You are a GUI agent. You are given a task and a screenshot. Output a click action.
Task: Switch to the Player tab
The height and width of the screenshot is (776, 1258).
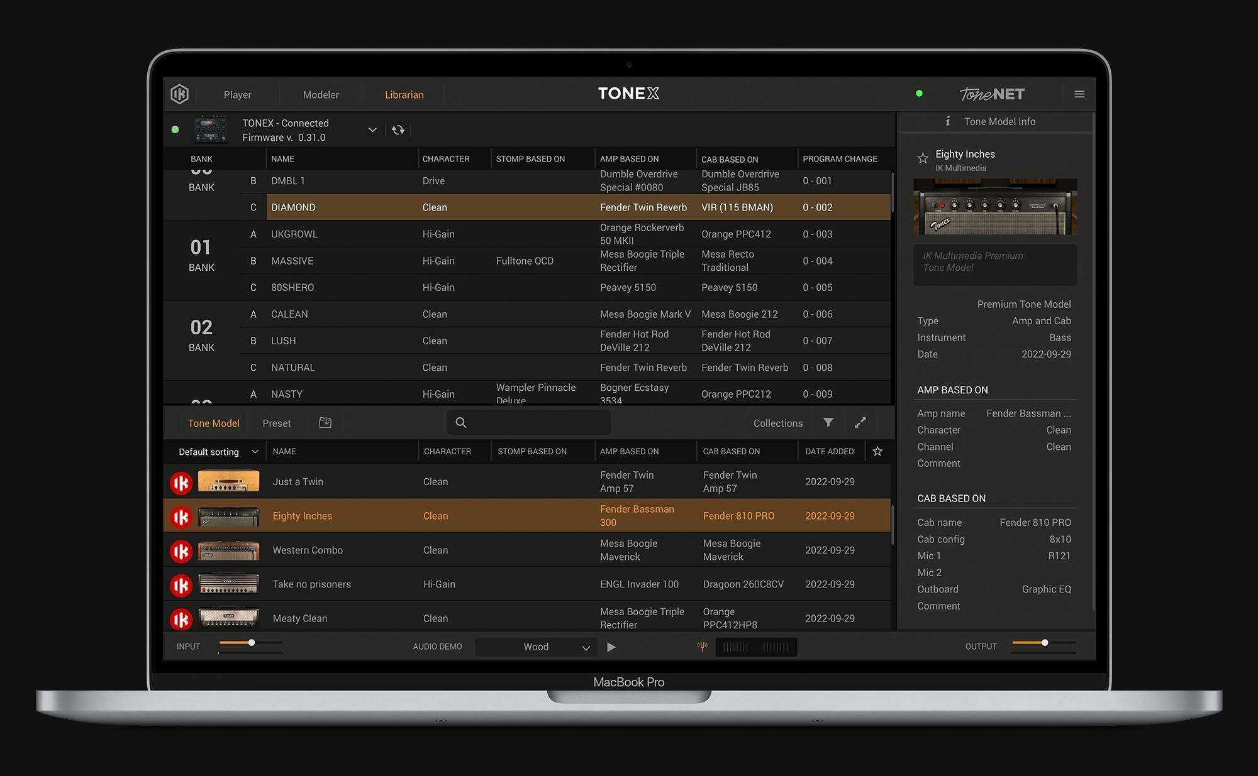click(x=237, y=95)
